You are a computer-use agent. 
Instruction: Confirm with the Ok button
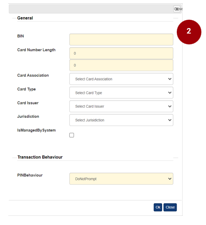(158, 207)
